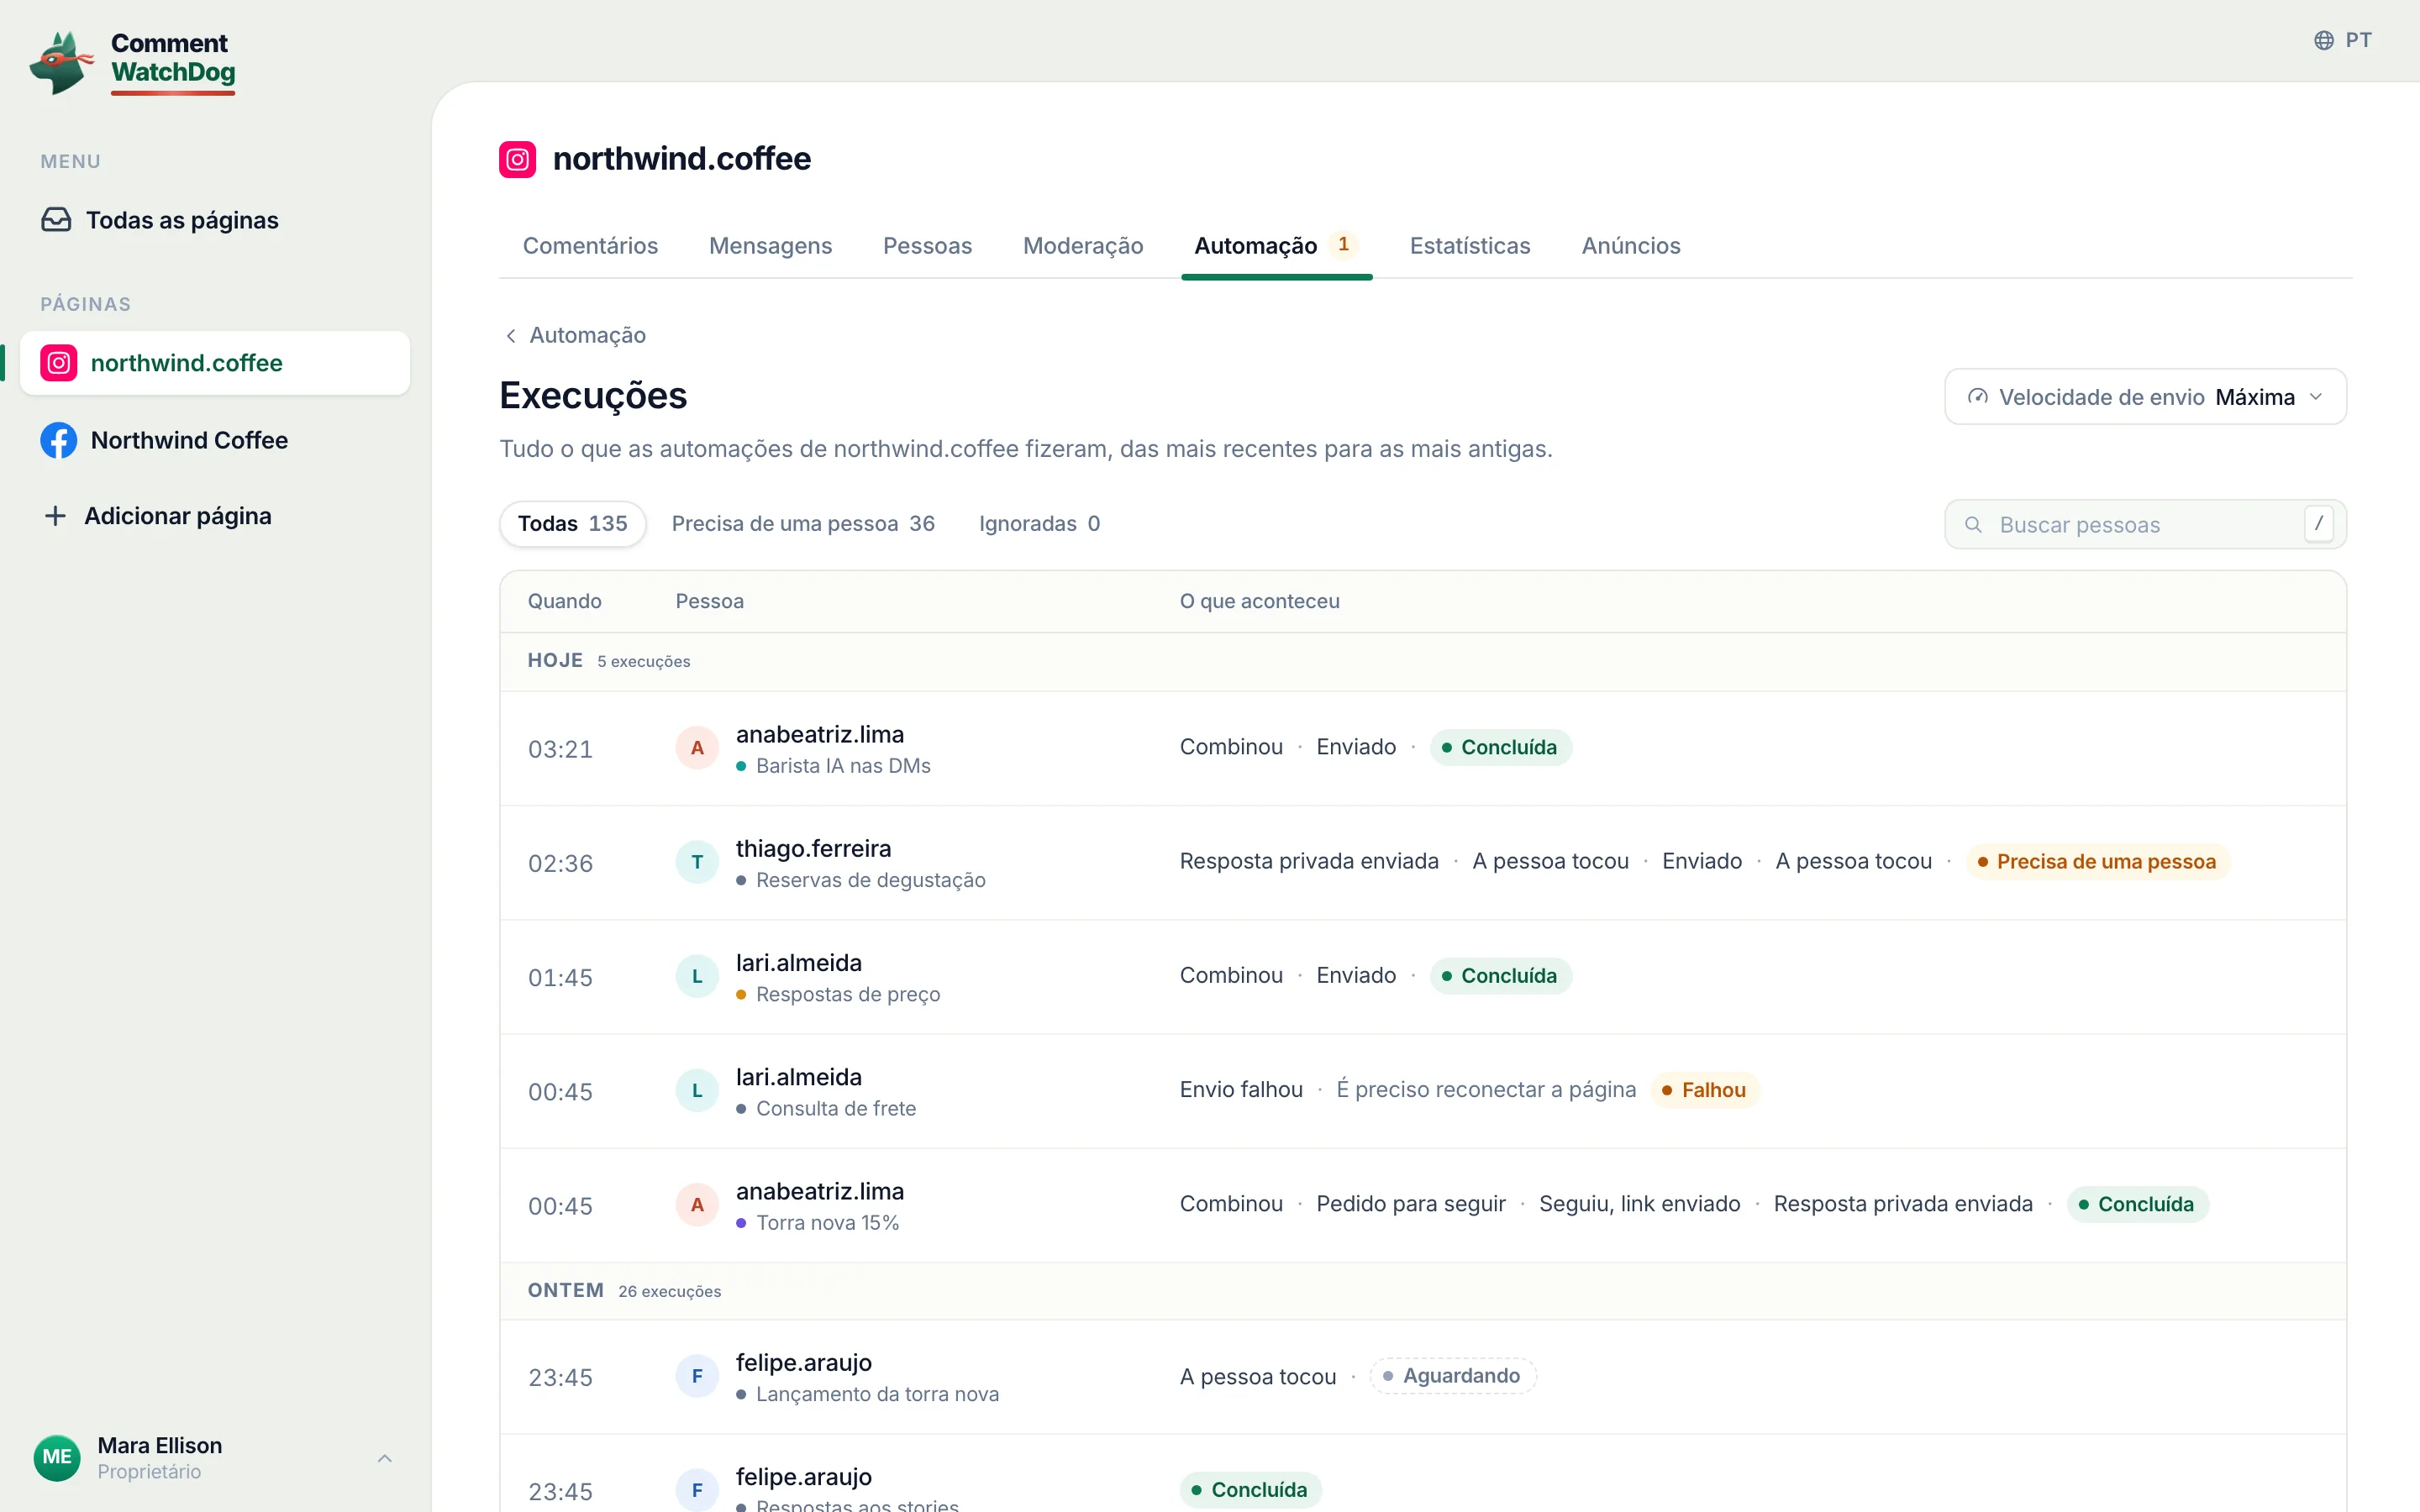
Task: Click the A avatar in the 03:21 row
Action: [x=697, y=748]
